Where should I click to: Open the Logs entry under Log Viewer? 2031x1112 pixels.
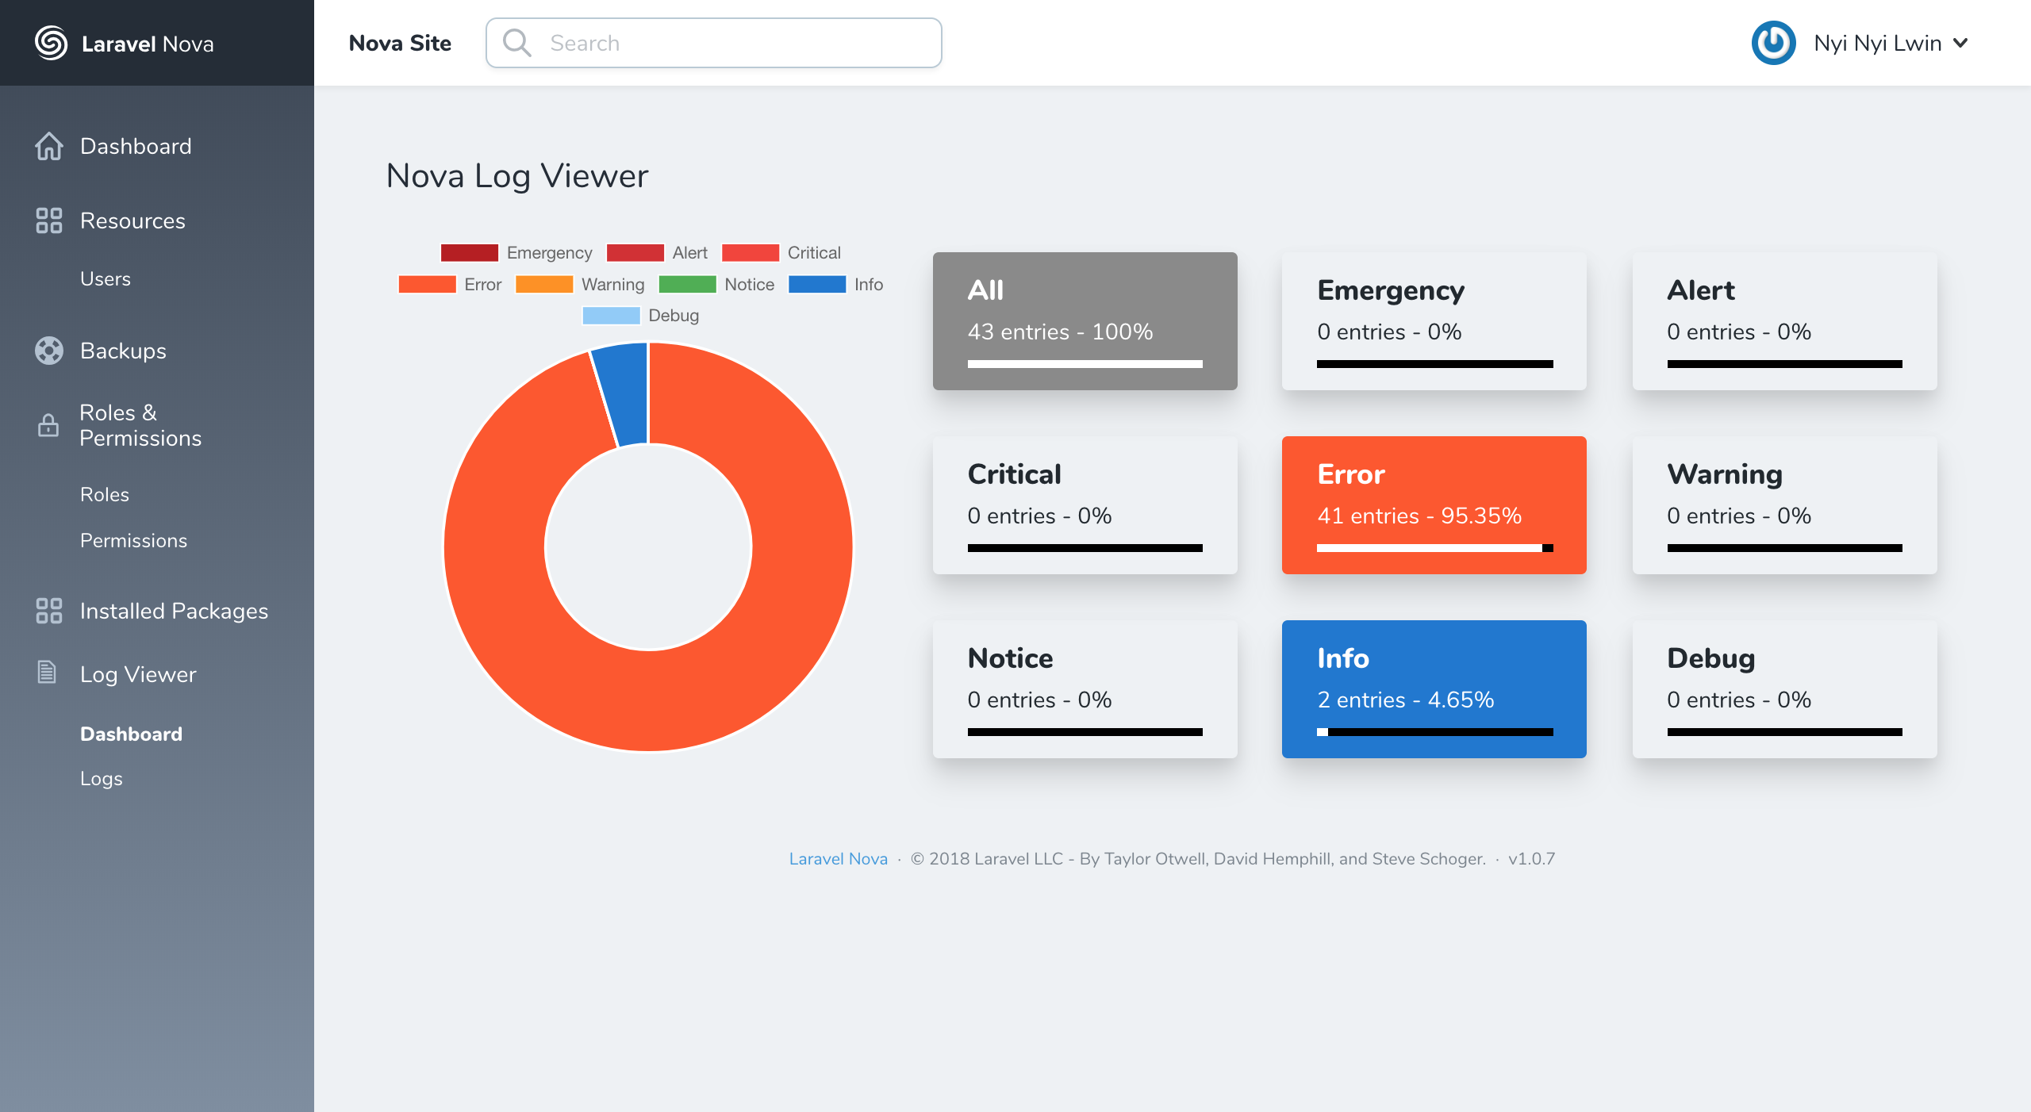point(101,778)
